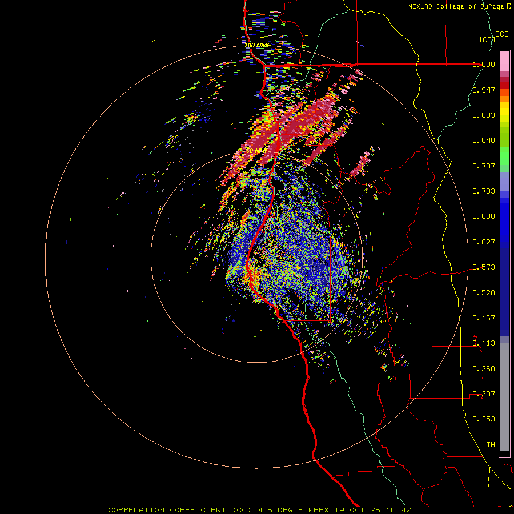Select the 0.627 legend value
This screenshot has height=514, width=514.
coord(484,242)
